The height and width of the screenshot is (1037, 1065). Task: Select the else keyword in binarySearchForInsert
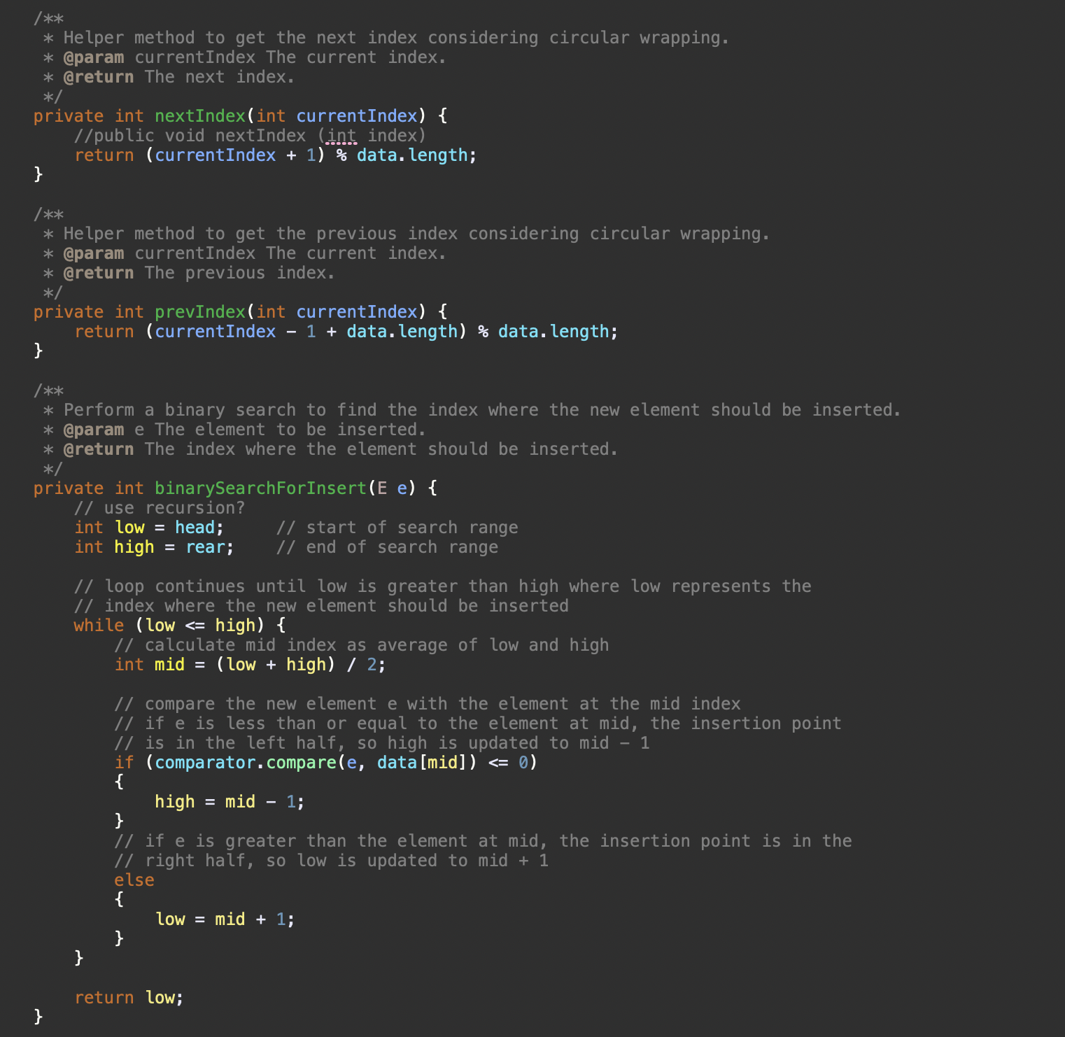[x=134, y=880]
